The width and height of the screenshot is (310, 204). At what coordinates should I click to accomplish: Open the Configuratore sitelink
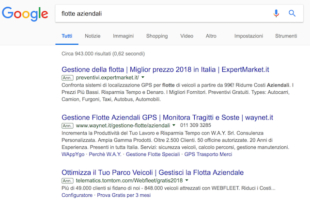click(77, 195)
